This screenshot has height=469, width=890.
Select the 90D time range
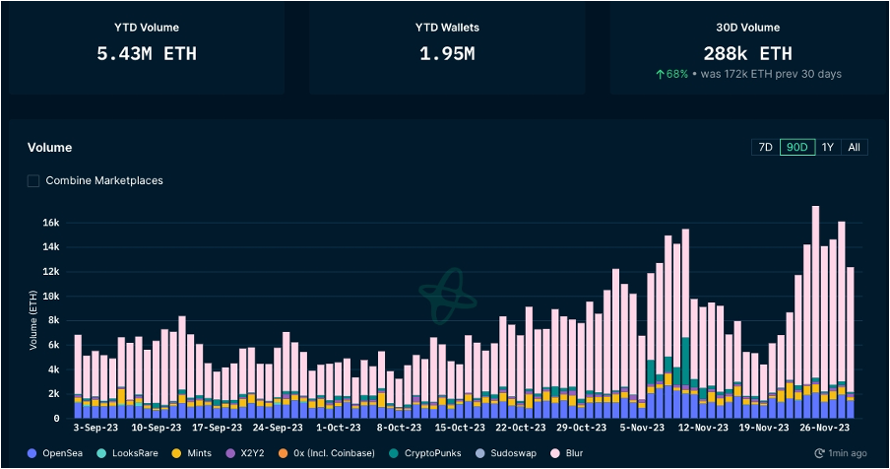tap(795, 148)
